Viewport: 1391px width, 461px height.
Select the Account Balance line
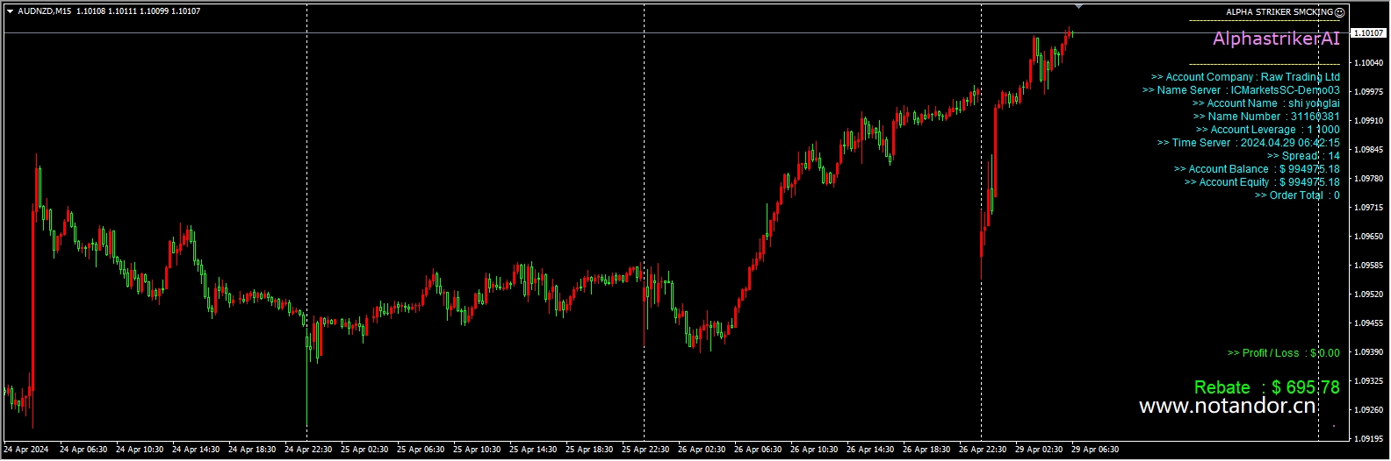1256,169
